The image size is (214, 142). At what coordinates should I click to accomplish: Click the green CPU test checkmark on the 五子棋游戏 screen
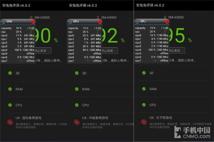pyautogui.click(x=144, y=105)
